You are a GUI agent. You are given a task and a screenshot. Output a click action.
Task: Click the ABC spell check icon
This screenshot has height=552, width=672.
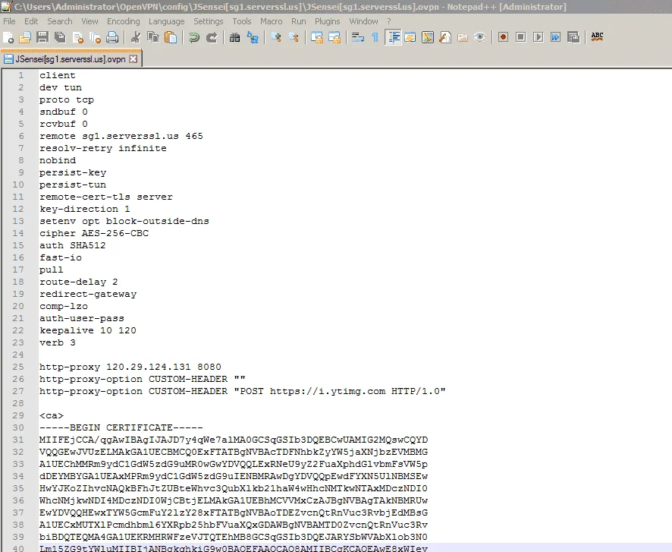click(x=597, y=37)
